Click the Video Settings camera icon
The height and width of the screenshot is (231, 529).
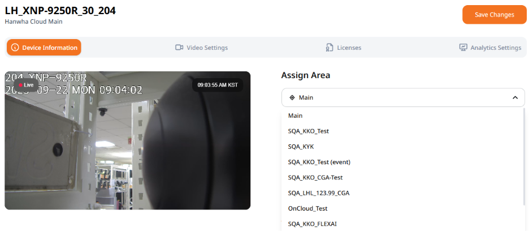coord(180,48)
